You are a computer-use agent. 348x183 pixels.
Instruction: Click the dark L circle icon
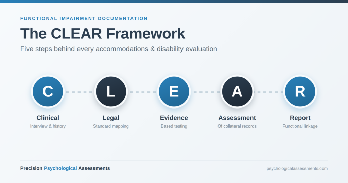pos(111,91)
